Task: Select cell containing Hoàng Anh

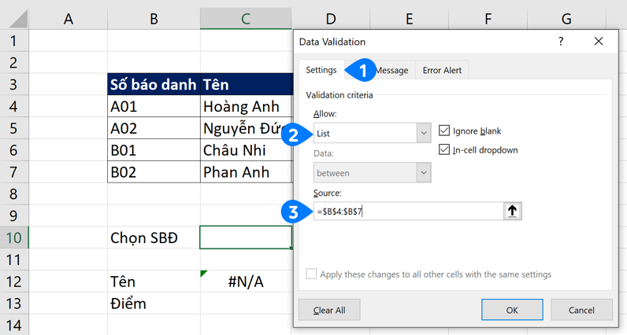Action: [x=247, y=106]
